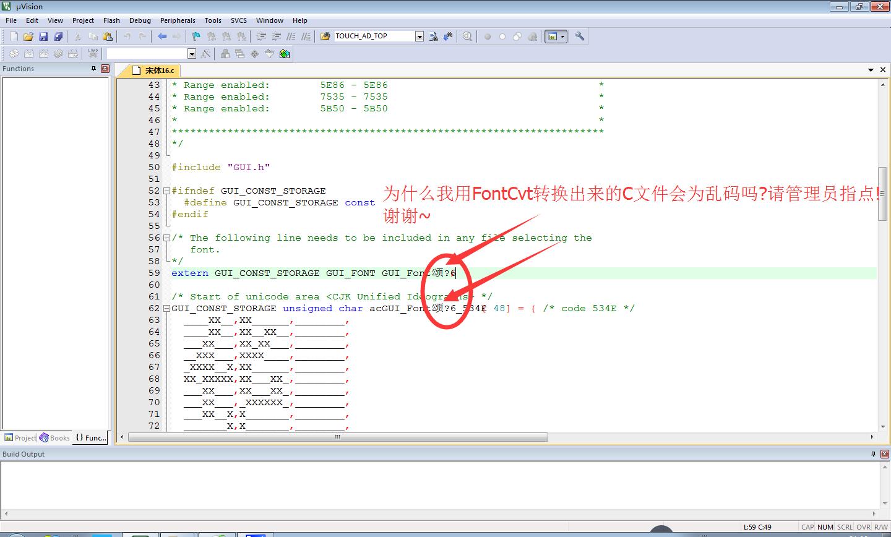Open the Edit menu
Image resolution: width=891 pixels, height=537 pixels.
click(32, 20)
